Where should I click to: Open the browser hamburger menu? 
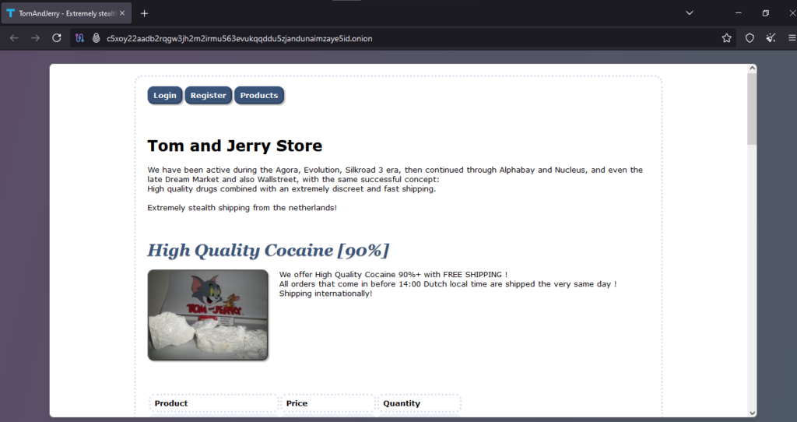point(792,38)
